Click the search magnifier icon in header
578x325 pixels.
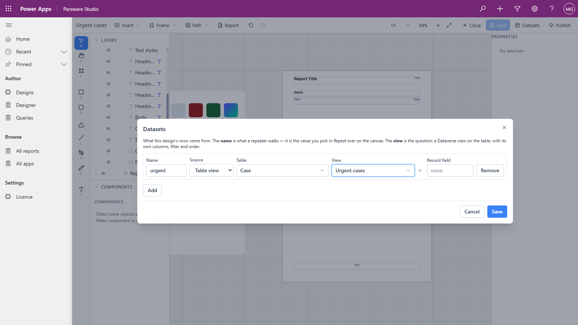pos(483,9)
